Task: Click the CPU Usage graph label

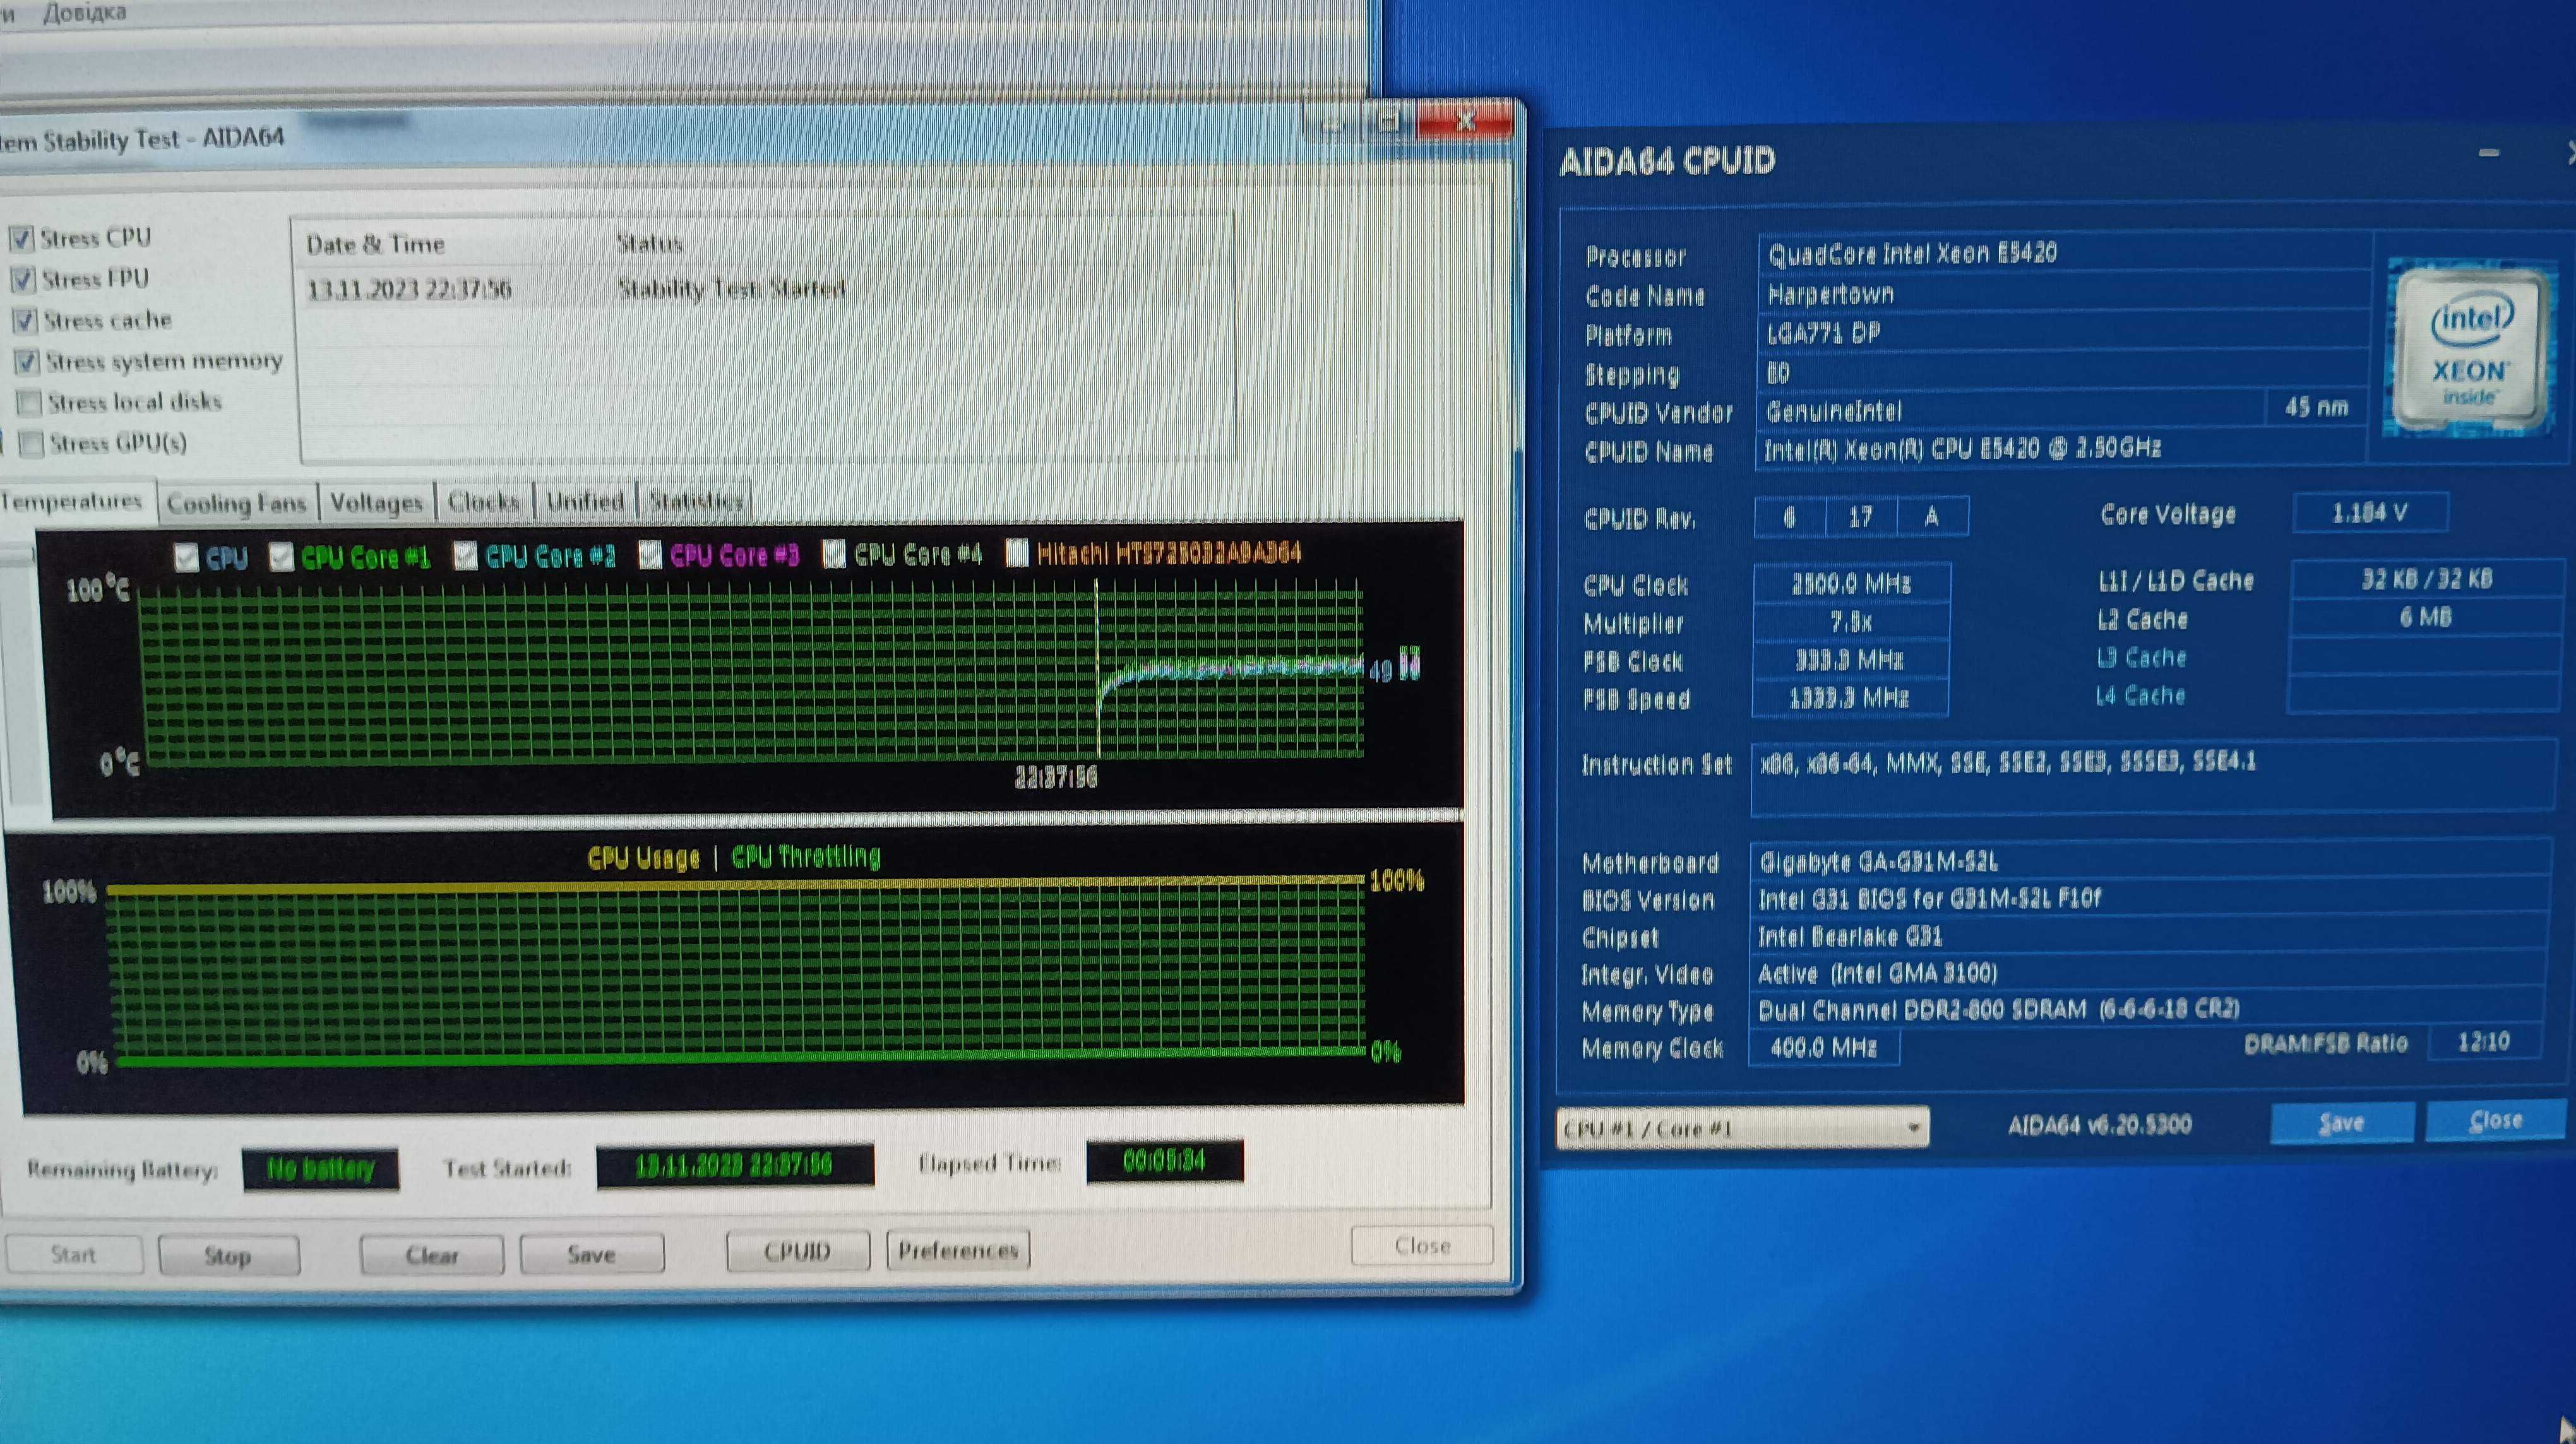Action: (x=644, y=858)
